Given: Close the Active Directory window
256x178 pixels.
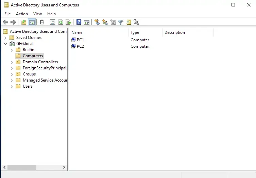Looking at the screenshot, I should pyautogui.click(x=249, y=5).
